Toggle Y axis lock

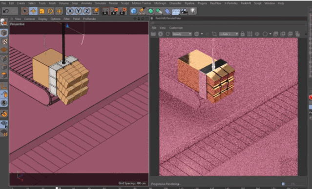pos(79,11)
